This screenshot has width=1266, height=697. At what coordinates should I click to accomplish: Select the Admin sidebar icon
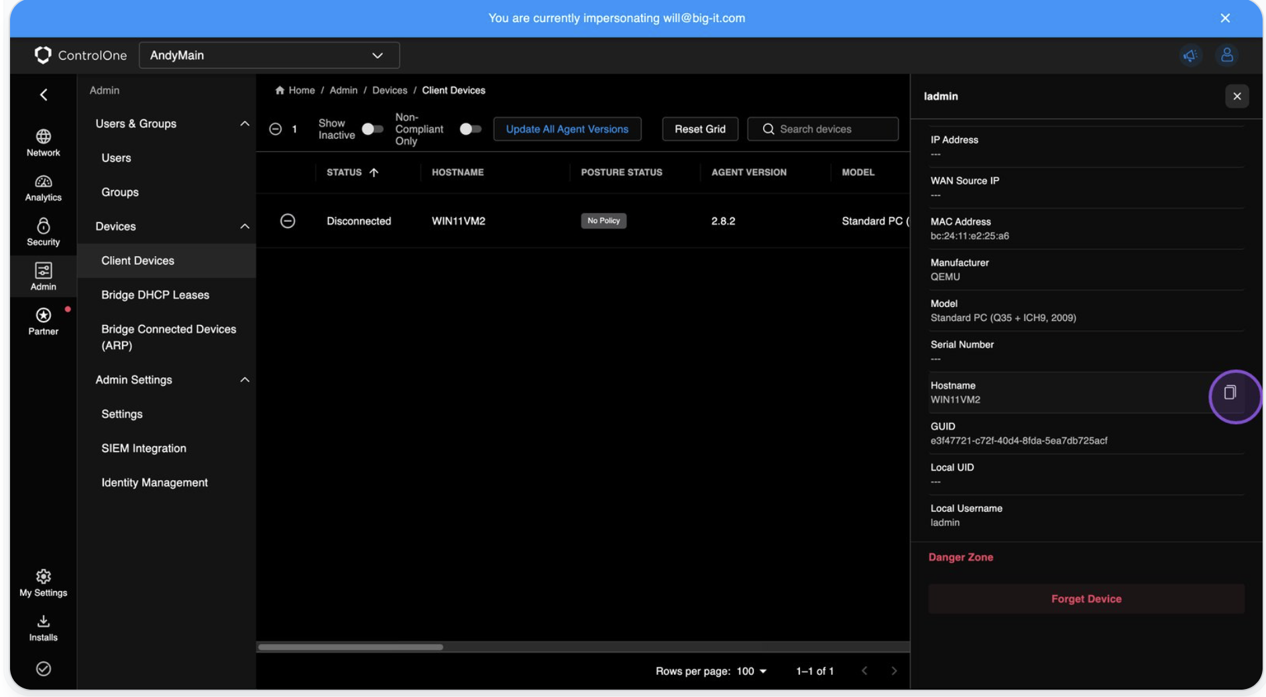click(x=43, y=276)
